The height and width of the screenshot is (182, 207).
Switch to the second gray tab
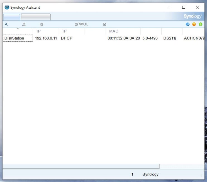36,17
